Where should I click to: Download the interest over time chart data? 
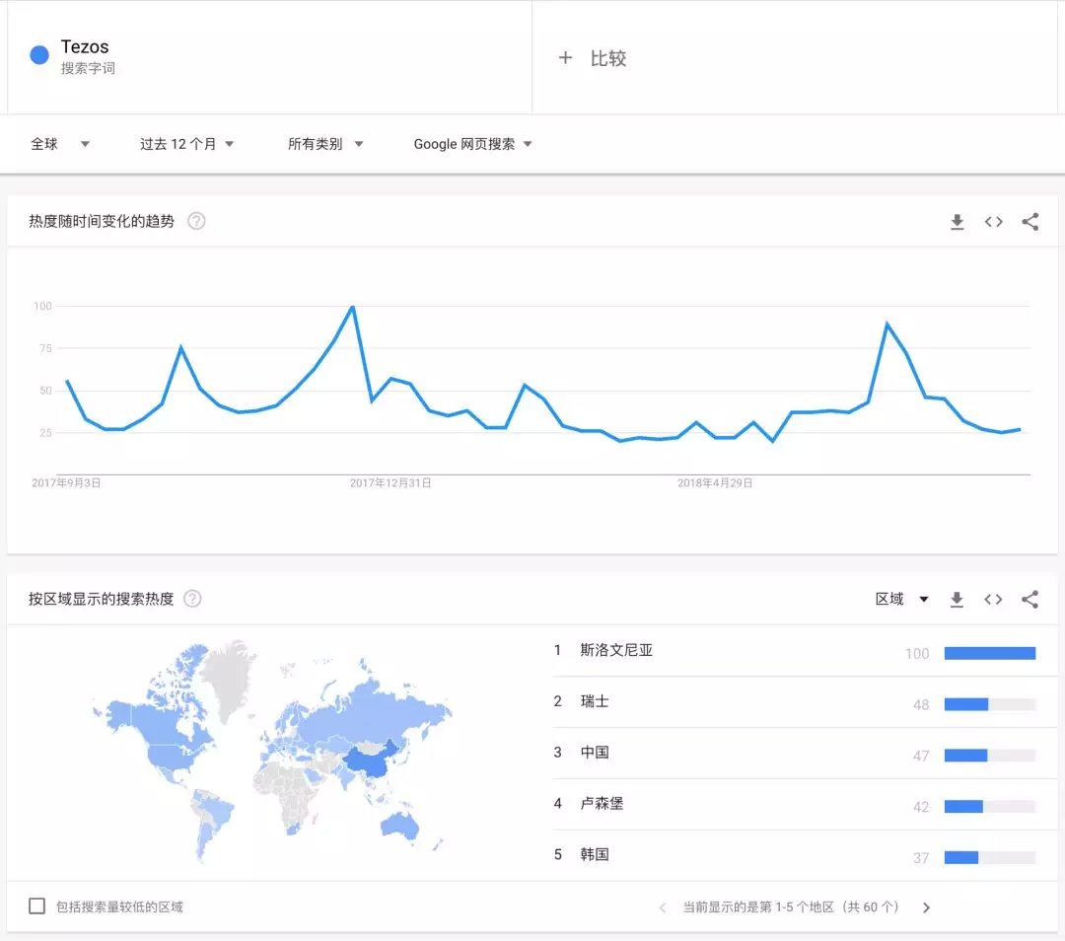tap(957, 222)
